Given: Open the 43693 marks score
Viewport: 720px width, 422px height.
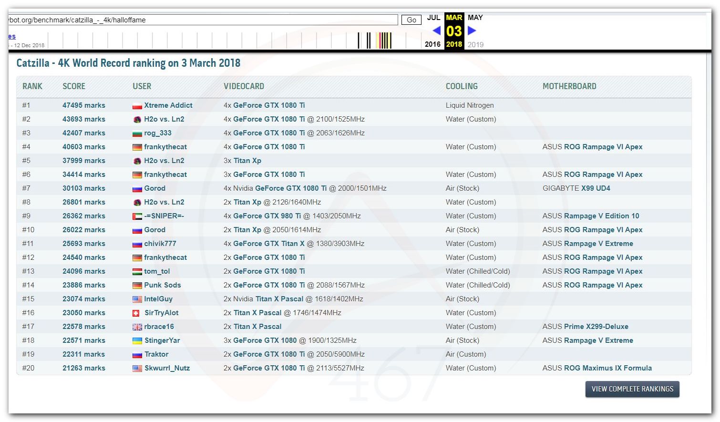Looking at the screenshot, I should [x=84, y=119].
